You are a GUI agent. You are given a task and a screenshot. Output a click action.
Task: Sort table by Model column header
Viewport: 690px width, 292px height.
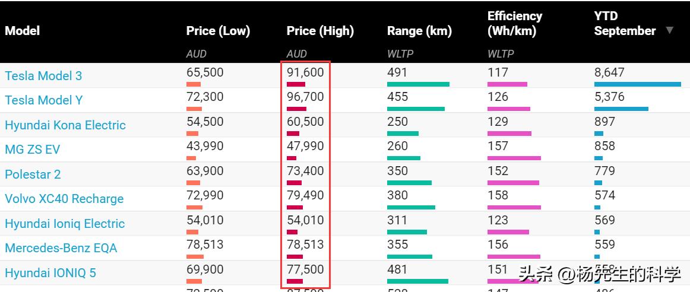(x=22, y=31)
